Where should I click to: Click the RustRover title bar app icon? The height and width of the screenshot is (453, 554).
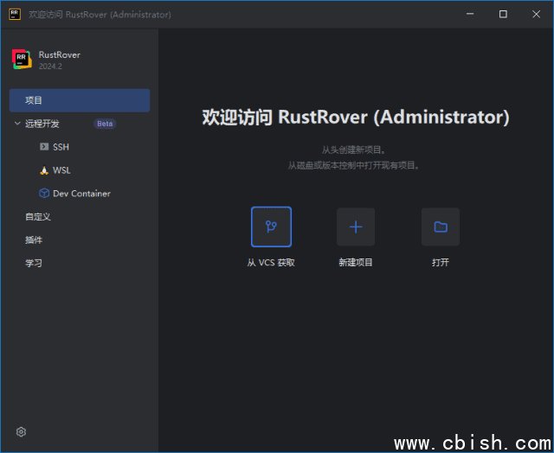click(x=15, y=14)
